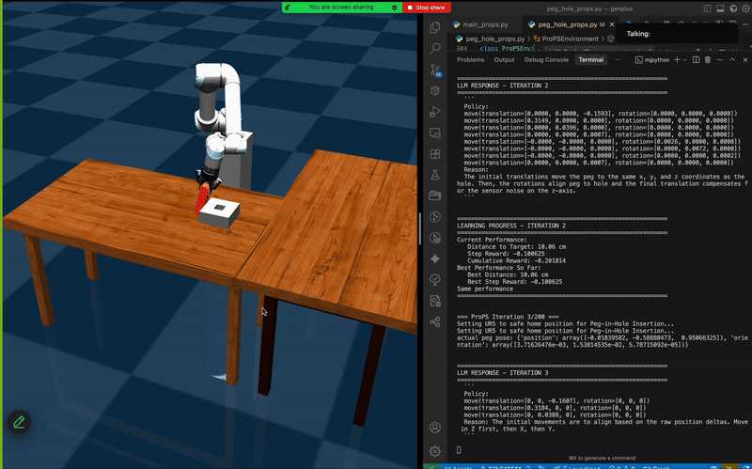The image size is (752, 469).
Task: Click ProPSEnvironment in the breadcrumb
Action: (570, 39)
